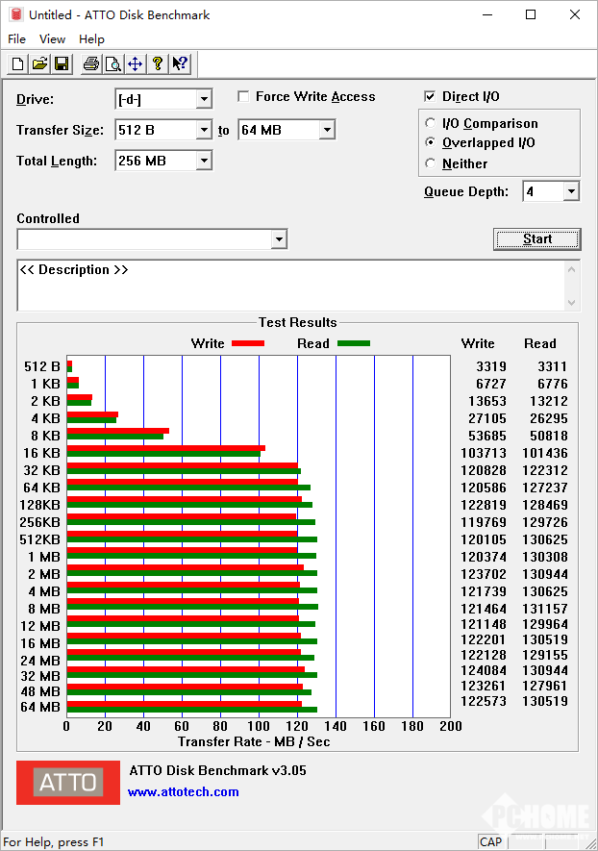Image resolution: width=598 pixels, height=851 pixels.
Task: Select the I/O Comparison radio button
Action: tap(430, 123)
